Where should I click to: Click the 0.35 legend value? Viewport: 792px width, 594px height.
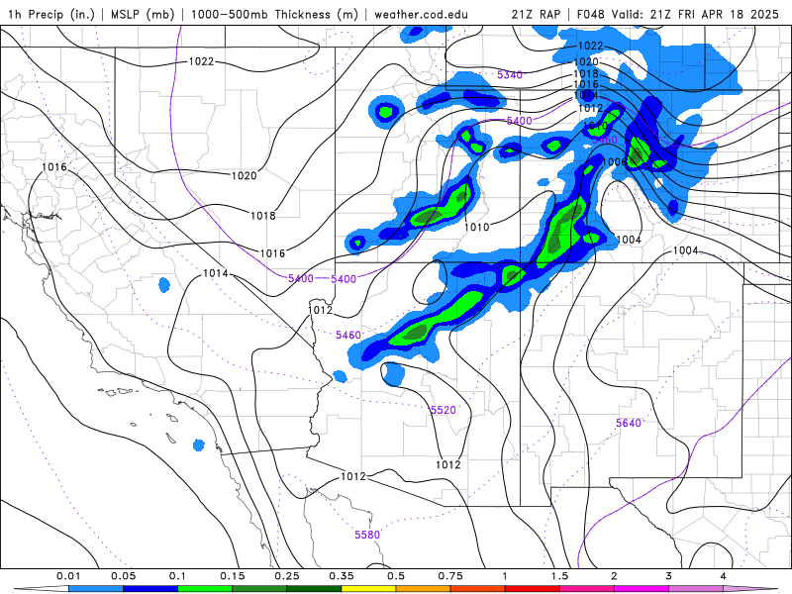(x=342, y=576)
